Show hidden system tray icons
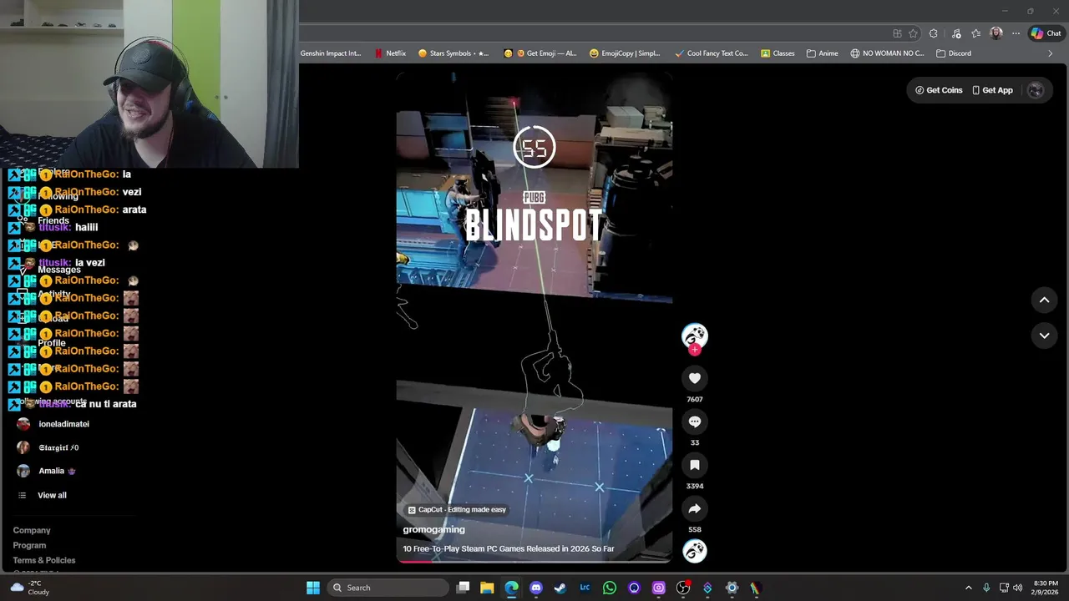This screenshot has width=1069, height=601. tap(969, 588)
